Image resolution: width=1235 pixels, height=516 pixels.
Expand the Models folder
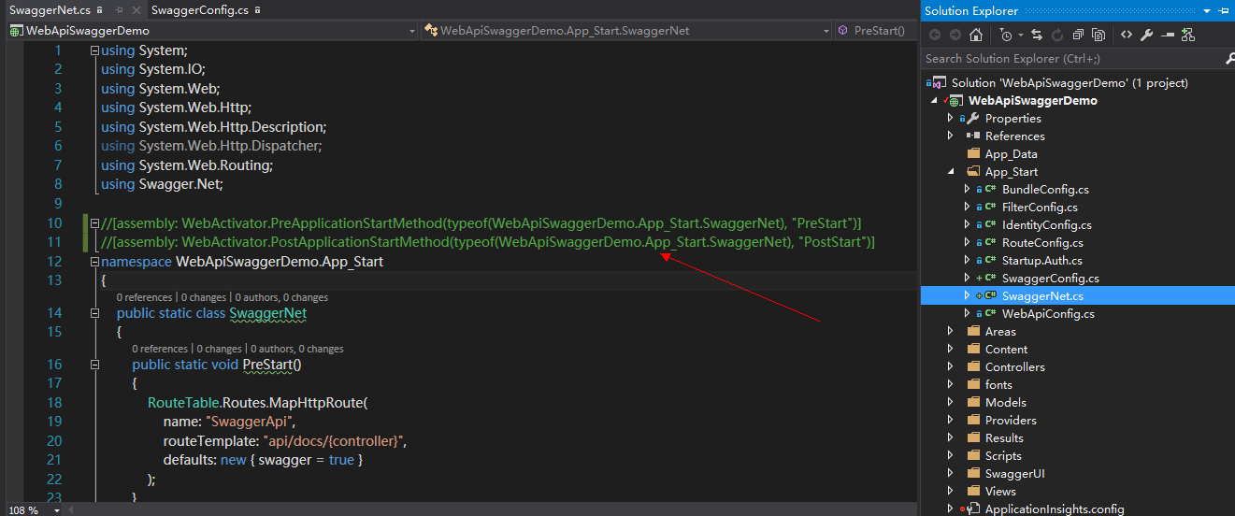click(x=951, y=402)
